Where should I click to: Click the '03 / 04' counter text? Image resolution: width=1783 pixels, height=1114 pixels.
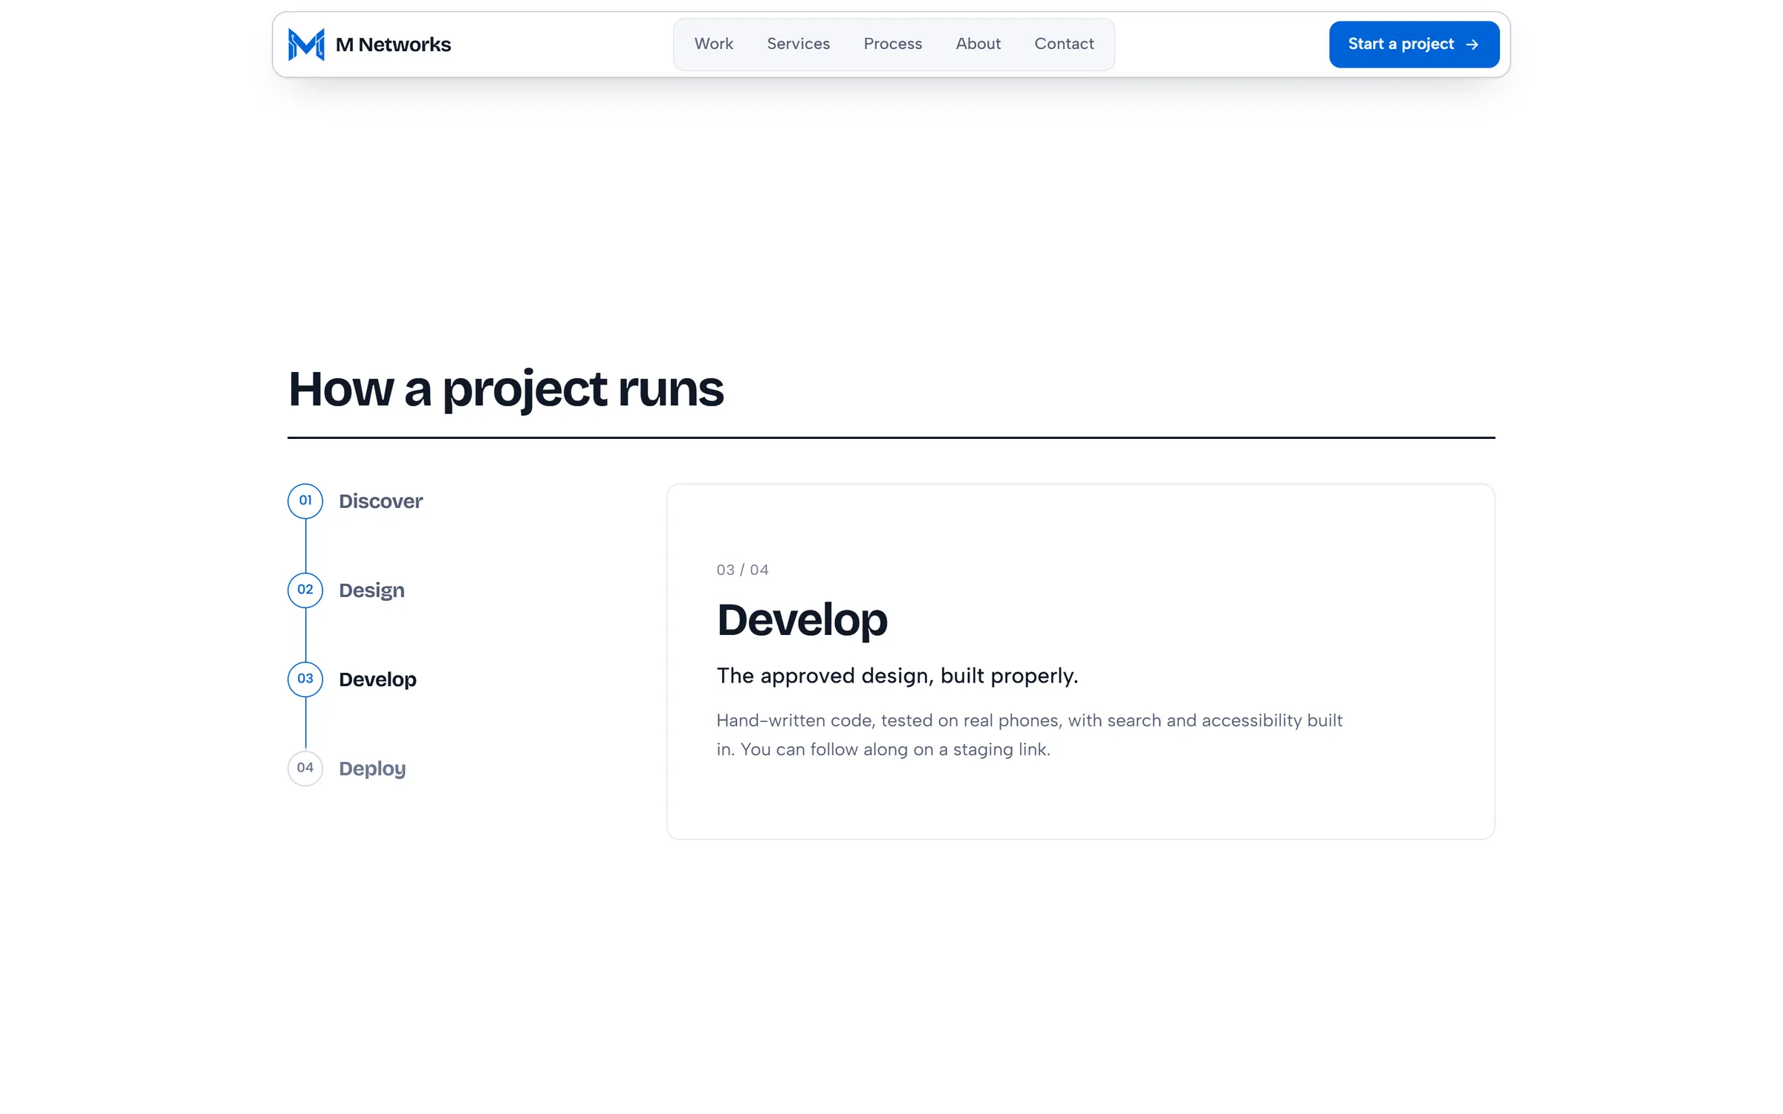point(742,570)
